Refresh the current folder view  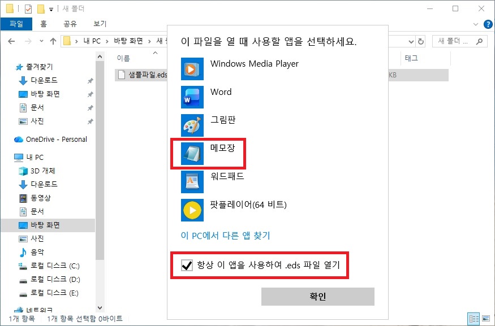click(x=420, y=41)
